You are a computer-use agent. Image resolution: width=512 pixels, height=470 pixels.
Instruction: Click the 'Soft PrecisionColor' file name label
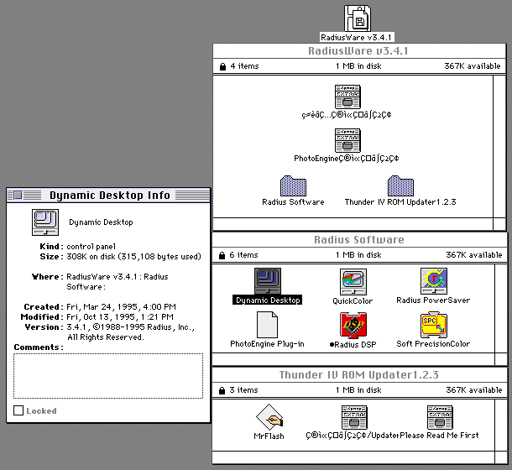pyautogui.click(x=433, y=344)
